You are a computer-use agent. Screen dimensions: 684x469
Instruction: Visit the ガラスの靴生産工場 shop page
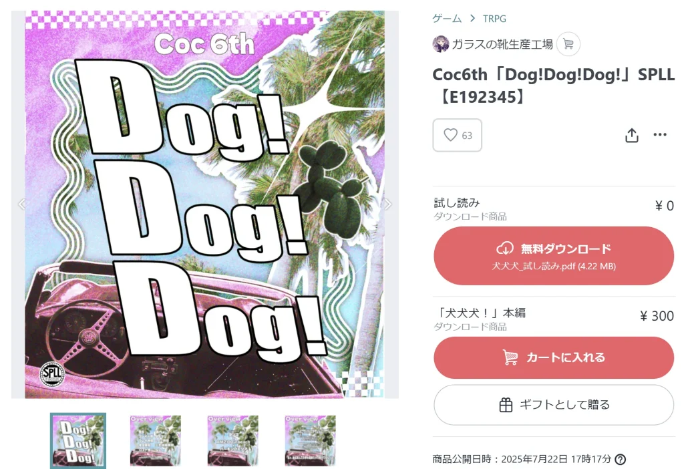(502, 44)
